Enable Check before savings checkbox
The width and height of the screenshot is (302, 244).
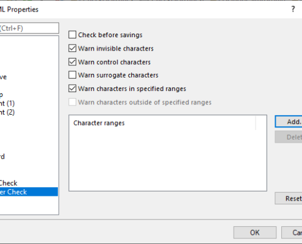(73, 35)
